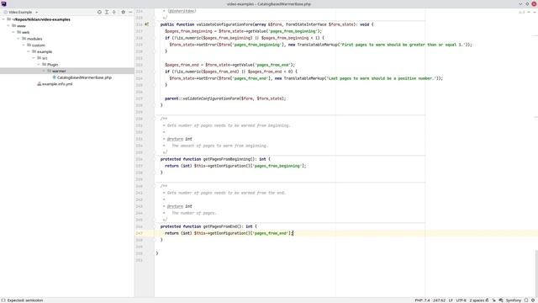Click the last status bar icon at far right
This screenshot has height=303, width=538.
point(533,300)
